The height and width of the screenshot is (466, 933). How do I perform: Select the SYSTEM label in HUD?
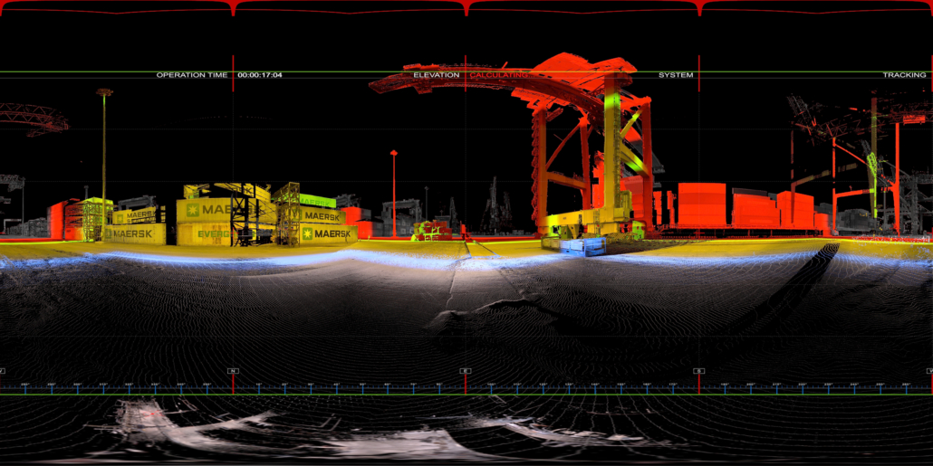(x=676, y=75)
